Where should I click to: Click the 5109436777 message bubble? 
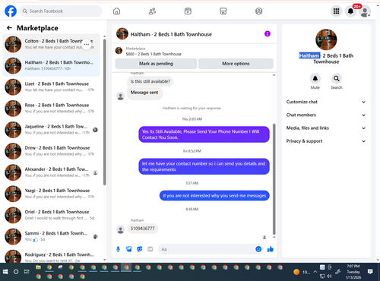pos(142,229)
